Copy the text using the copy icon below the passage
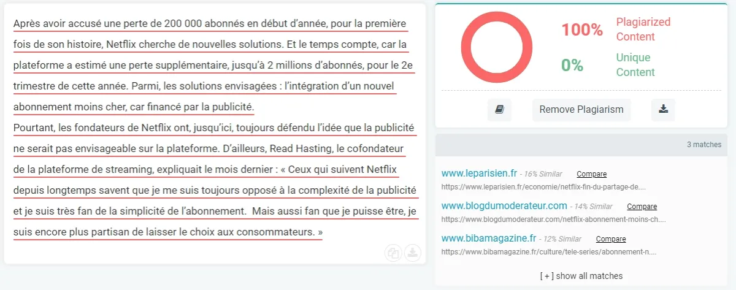Viewport: 736px width, 290px height. click(x=393, y=253)
